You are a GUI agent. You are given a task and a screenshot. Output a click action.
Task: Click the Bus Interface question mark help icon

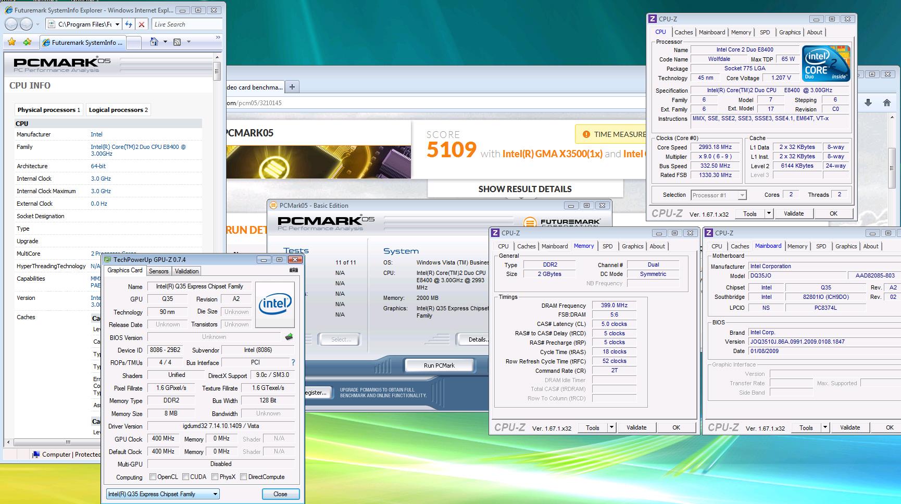[293, 362]
